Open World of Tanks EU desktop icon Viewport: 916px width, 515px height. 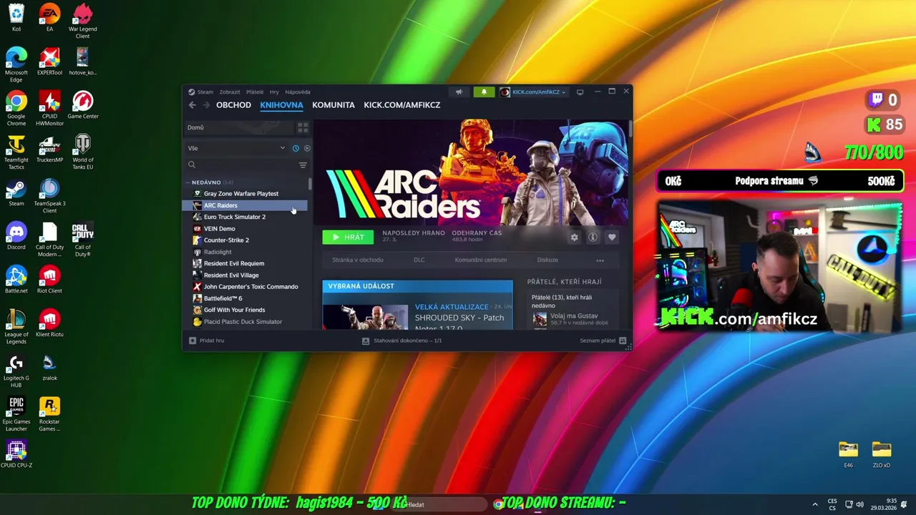tap(83, 152)
